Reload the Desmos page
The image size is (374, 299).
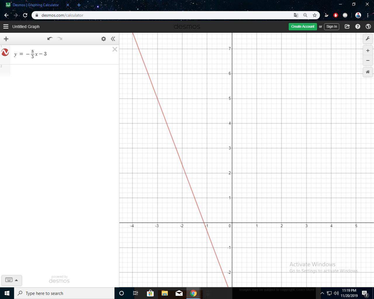click(25, 15)
